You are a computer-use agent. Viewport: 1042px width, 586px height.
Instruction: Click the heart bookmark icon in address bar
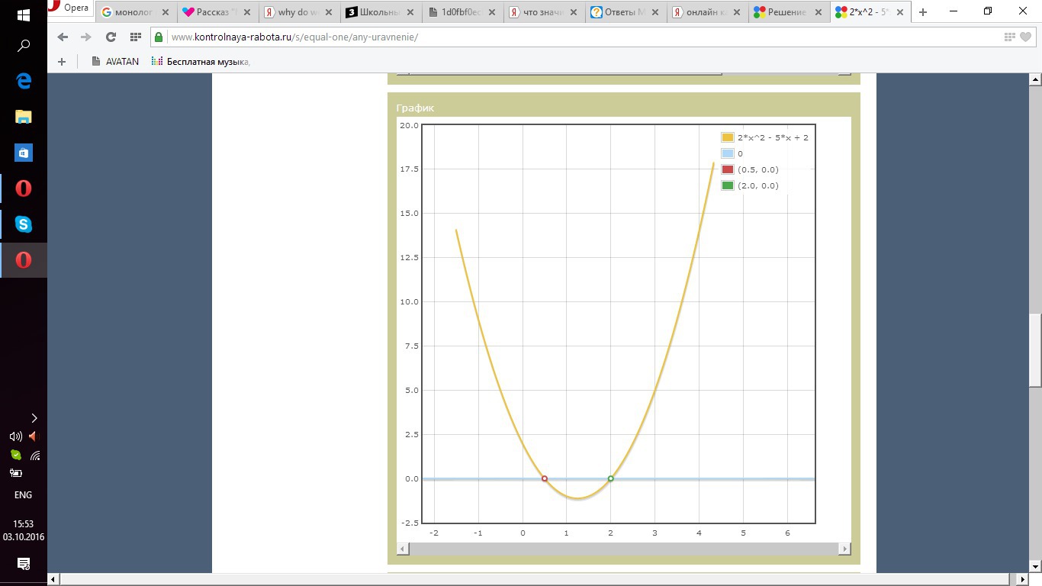coord(1025,37)
